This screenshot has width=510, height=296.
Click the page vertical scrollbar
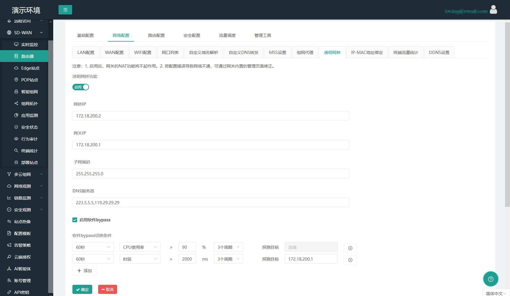pos(507,115)
